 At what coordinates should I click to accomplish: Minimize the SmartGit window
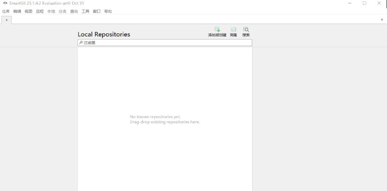pyautogui.click(x=350, y=3)
